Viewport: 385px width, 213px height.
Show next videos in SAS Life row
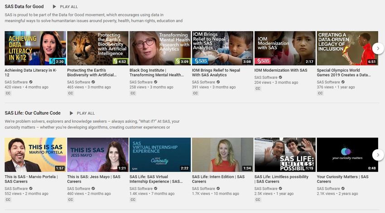click(x=378, y=155)
